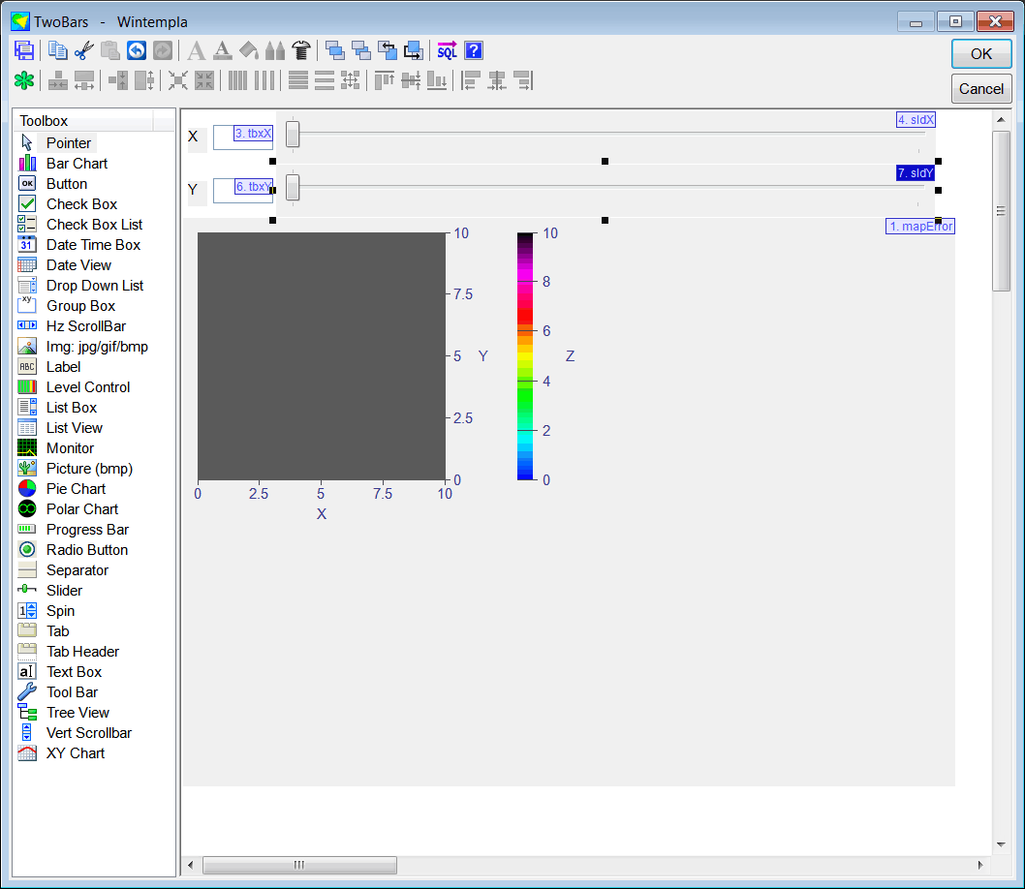The width and height of the screenshot is (1025, 889).
Task: Select List View tool
Action: click(74, 428)
